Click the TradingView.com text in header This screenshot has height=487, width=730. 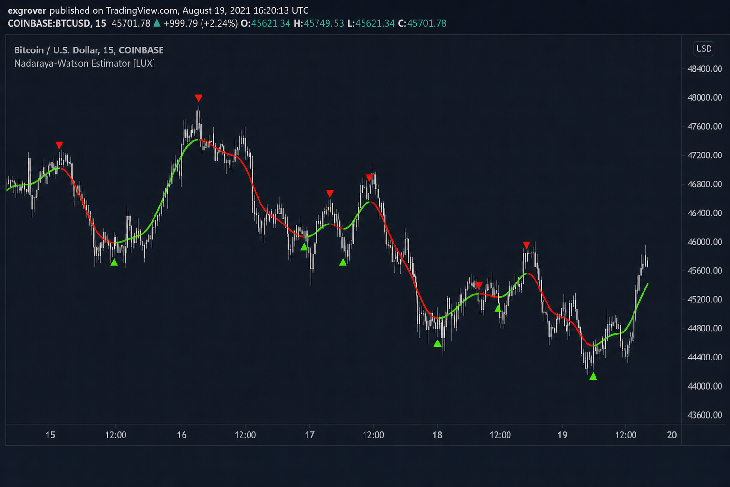click(x=142, y=10)
